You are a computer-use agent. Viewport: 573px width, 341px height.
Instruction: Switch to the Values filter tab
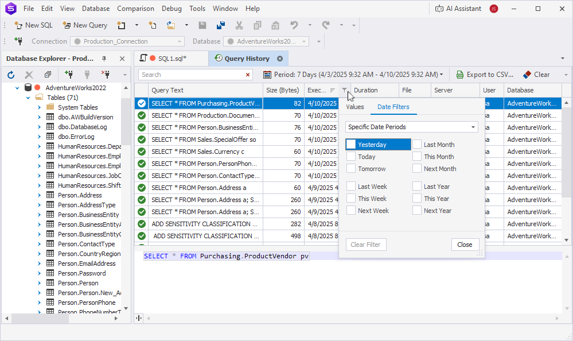coord(354,106)
